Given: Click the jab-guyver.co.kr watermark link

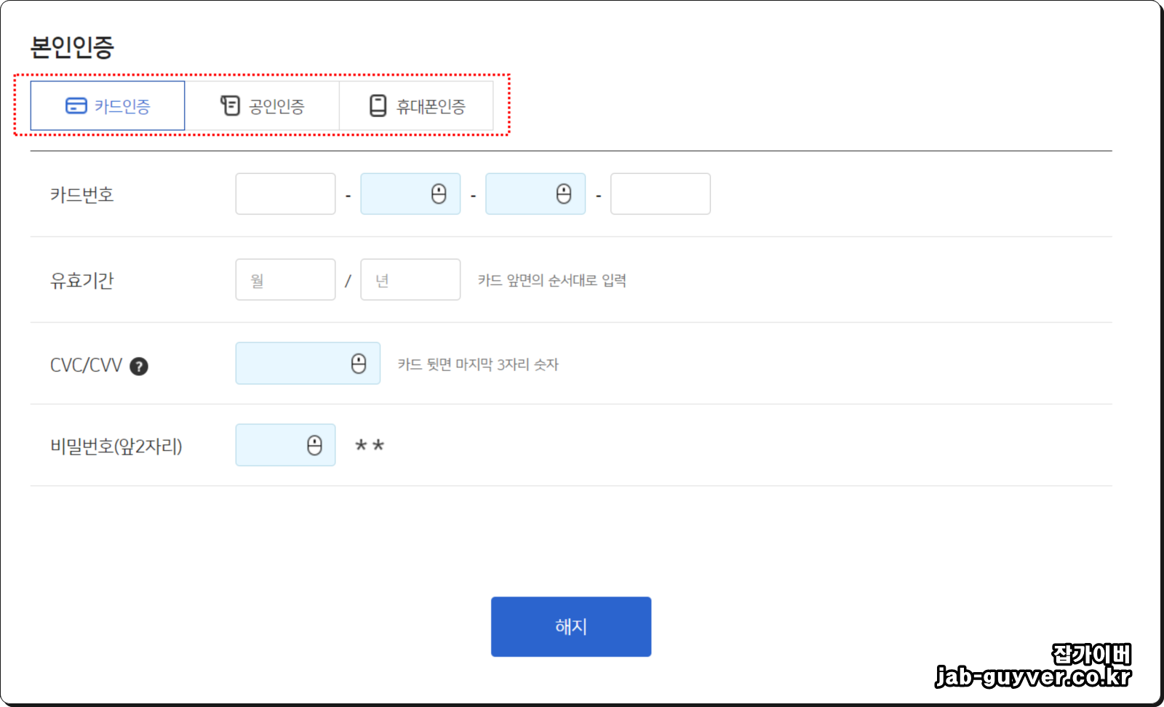Looking at the screenshot, I should coord(1030,678).
